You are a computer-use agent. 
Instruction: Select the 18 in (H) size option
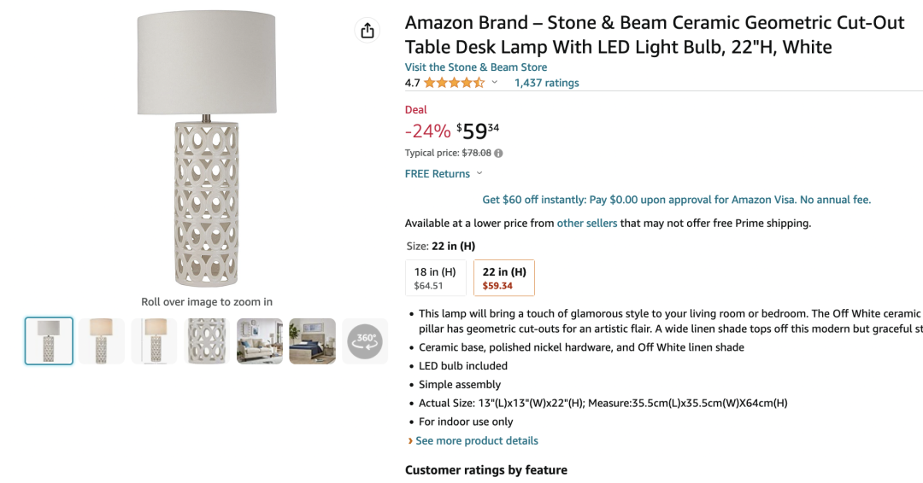435,278
